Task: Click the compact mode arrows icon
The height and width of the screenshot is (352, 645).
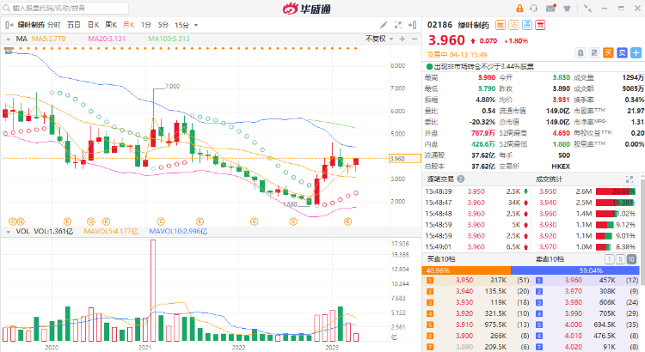Action: coord(588,9)
